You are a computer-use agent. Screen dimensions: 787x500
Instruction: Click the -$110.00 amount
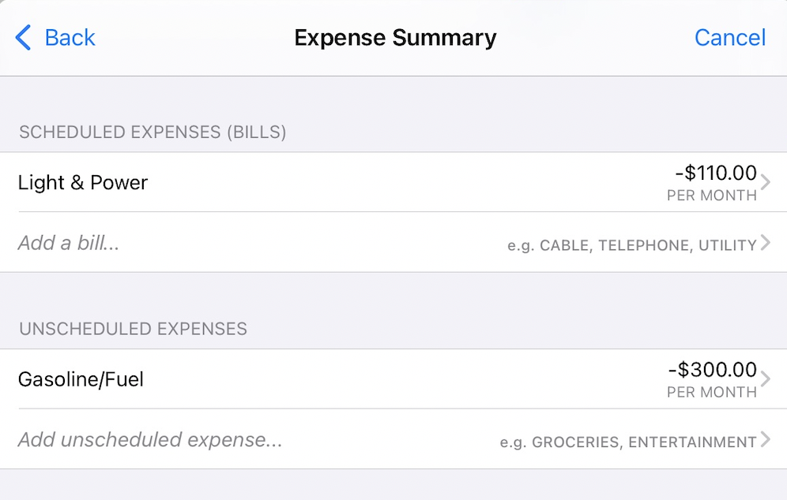716,173
